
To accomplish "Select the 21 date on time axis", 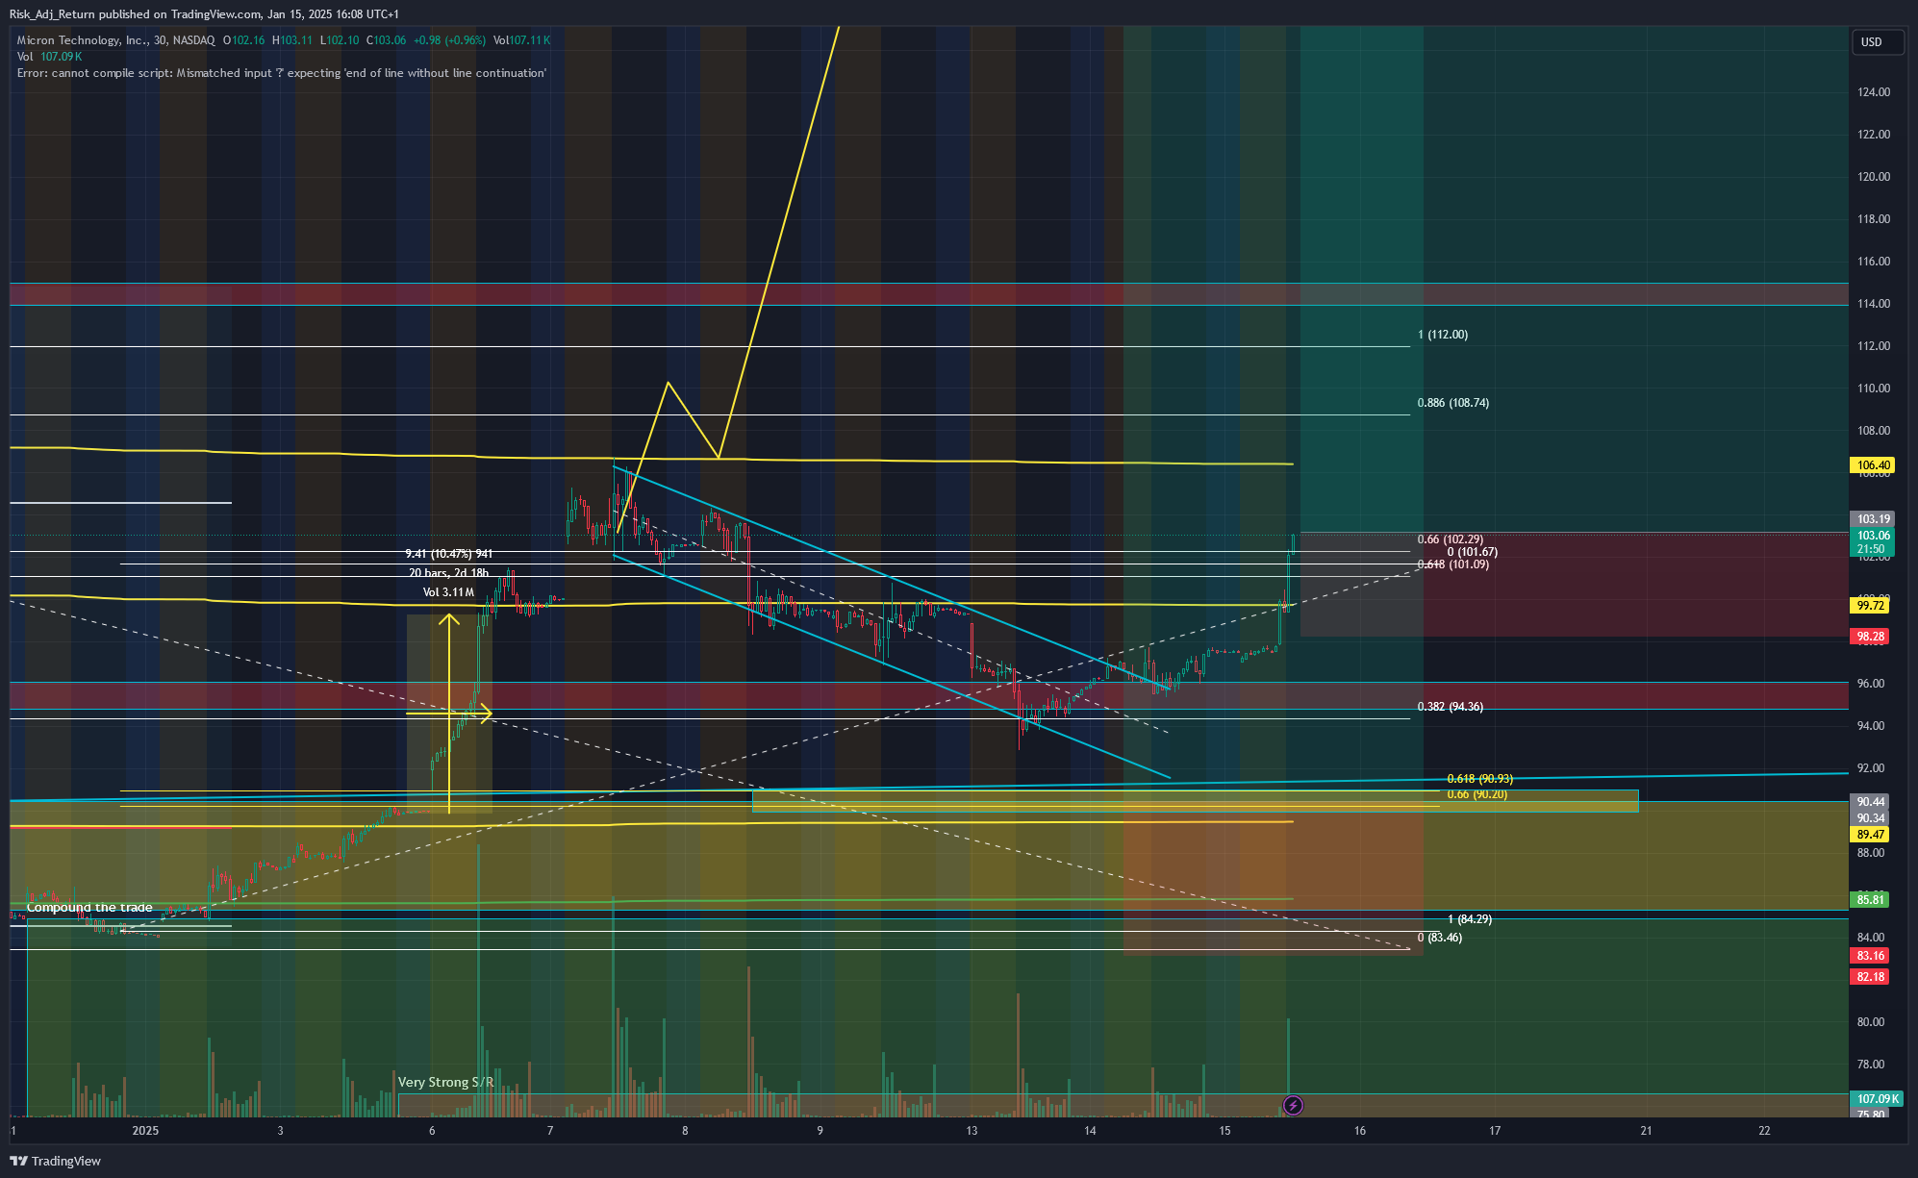I will point(1646,1131).
